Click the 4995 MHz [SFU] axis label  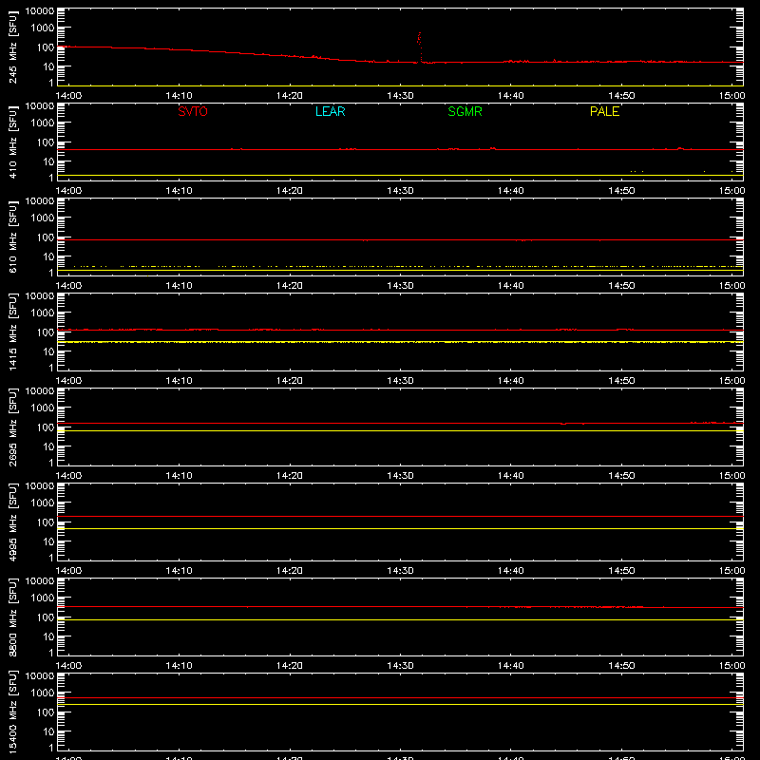[x=12, y=522]
